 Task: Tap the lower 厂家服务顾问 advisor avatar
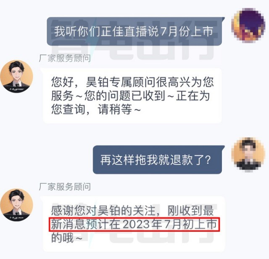click(17, 205)
